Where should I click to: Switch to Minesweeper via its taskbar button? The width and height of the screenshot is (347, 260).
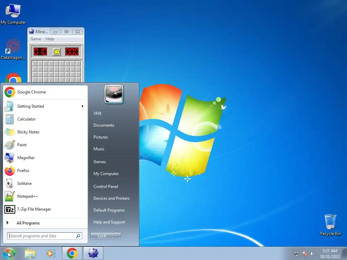point(93,253)
